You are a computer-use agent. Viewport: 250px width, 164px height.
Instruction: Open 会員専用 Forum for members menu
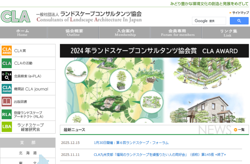(177, 32)
